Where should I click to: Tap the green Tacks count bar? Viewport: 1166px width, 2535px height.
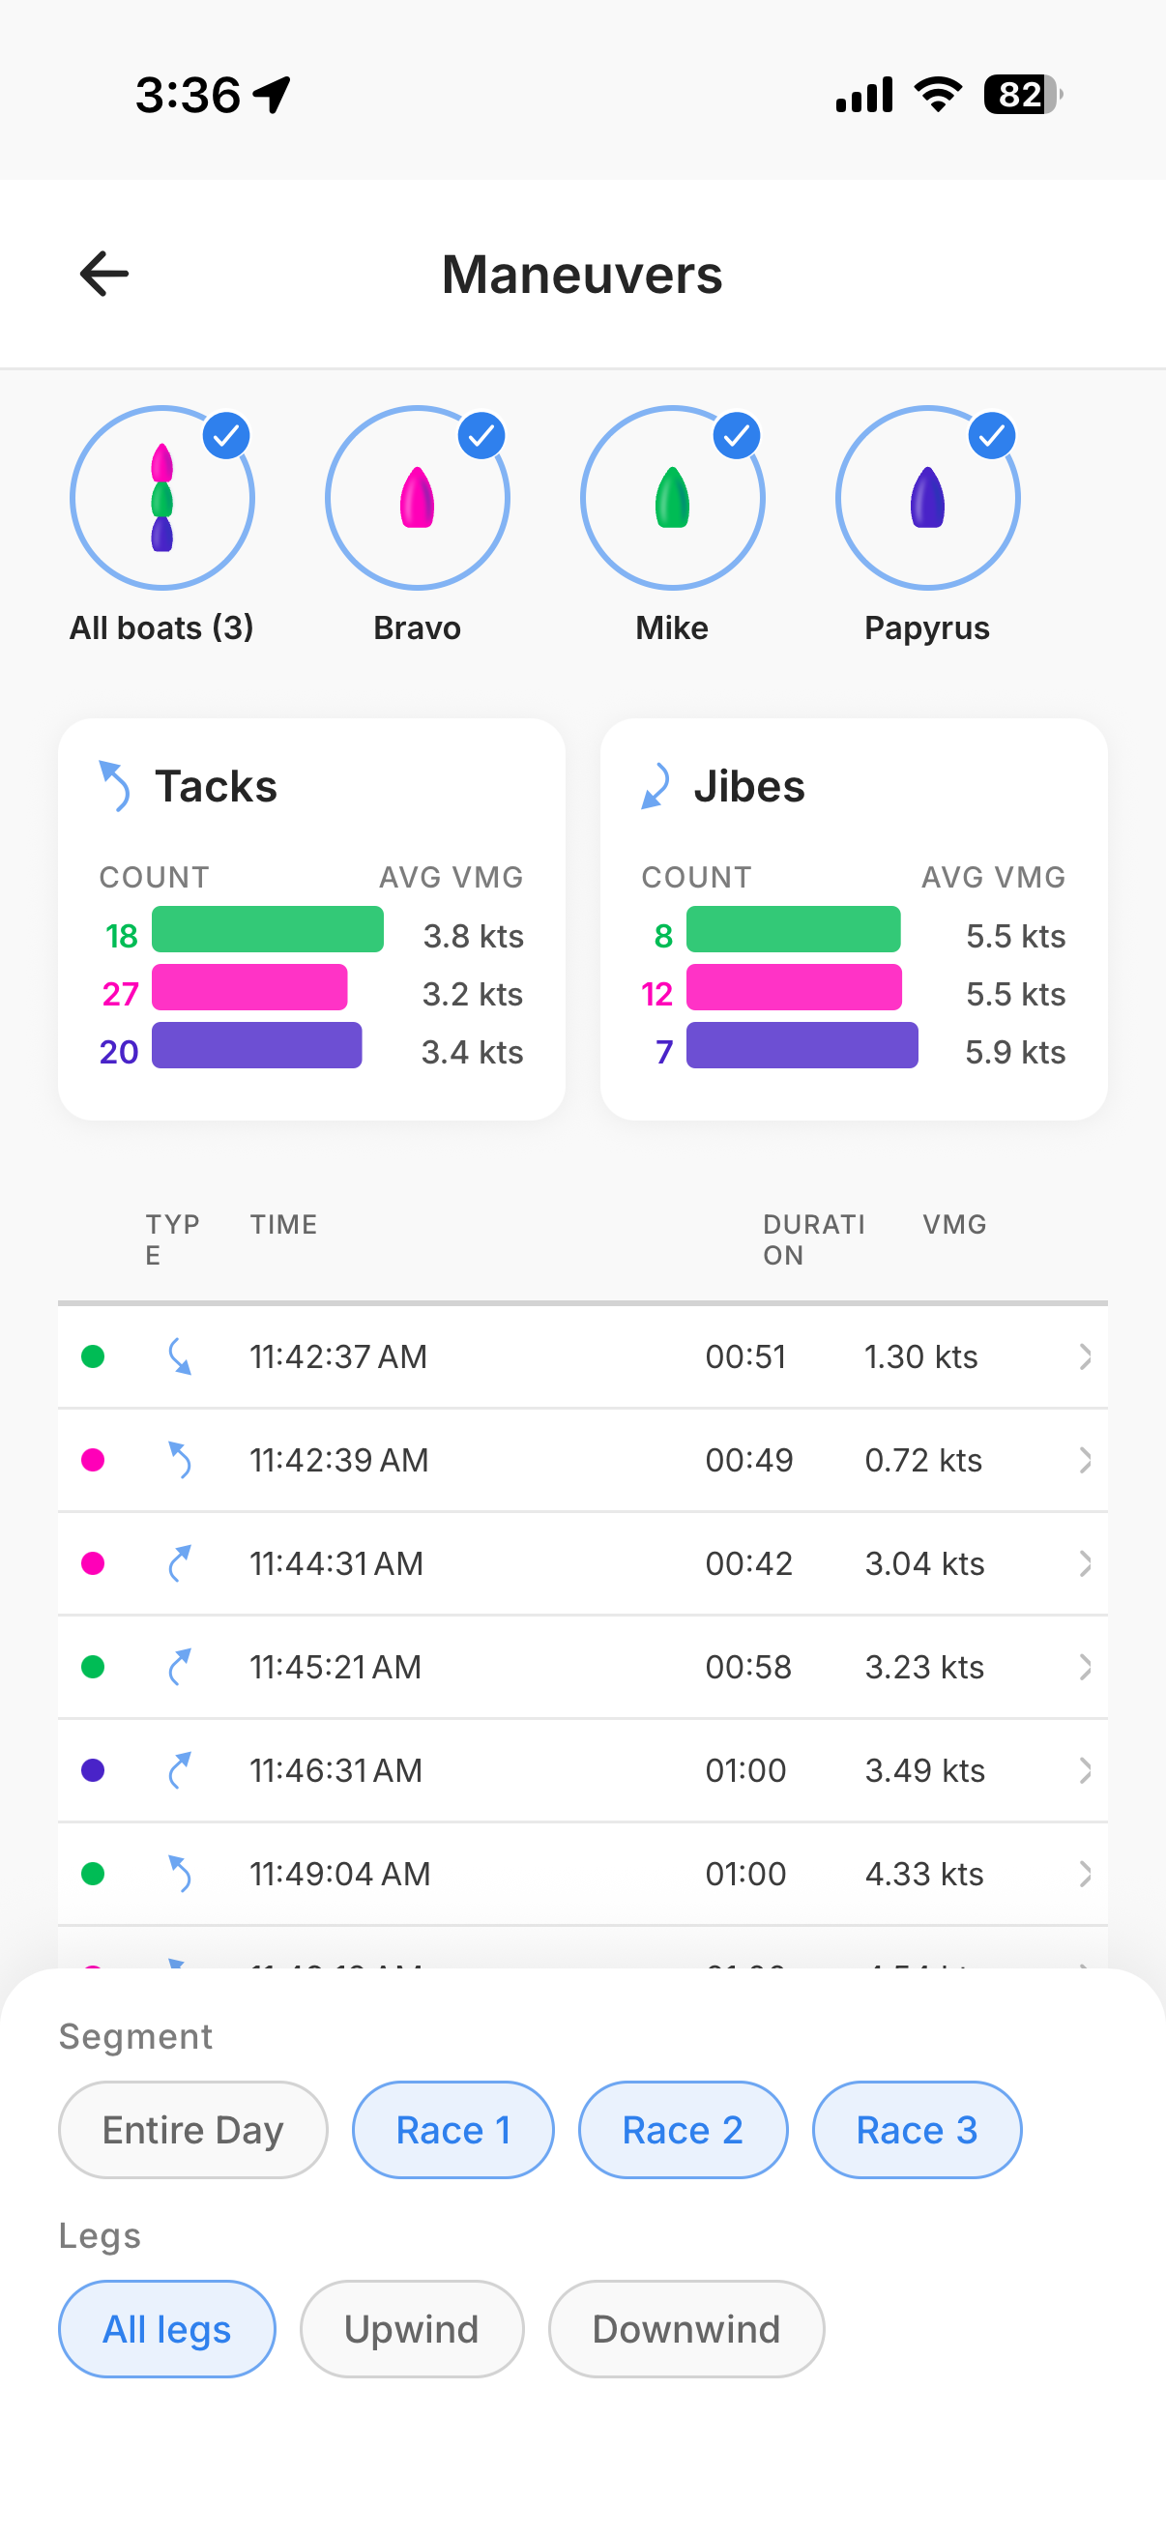click(268, 930)
